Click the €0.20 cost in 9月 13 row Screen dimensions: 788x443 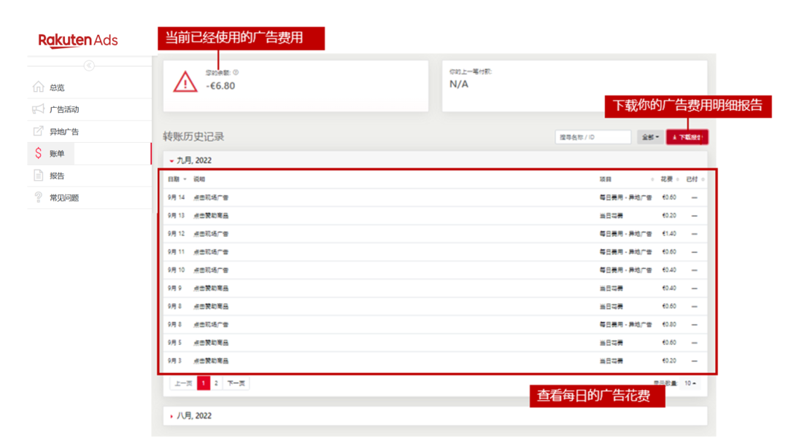coord(669,216)
